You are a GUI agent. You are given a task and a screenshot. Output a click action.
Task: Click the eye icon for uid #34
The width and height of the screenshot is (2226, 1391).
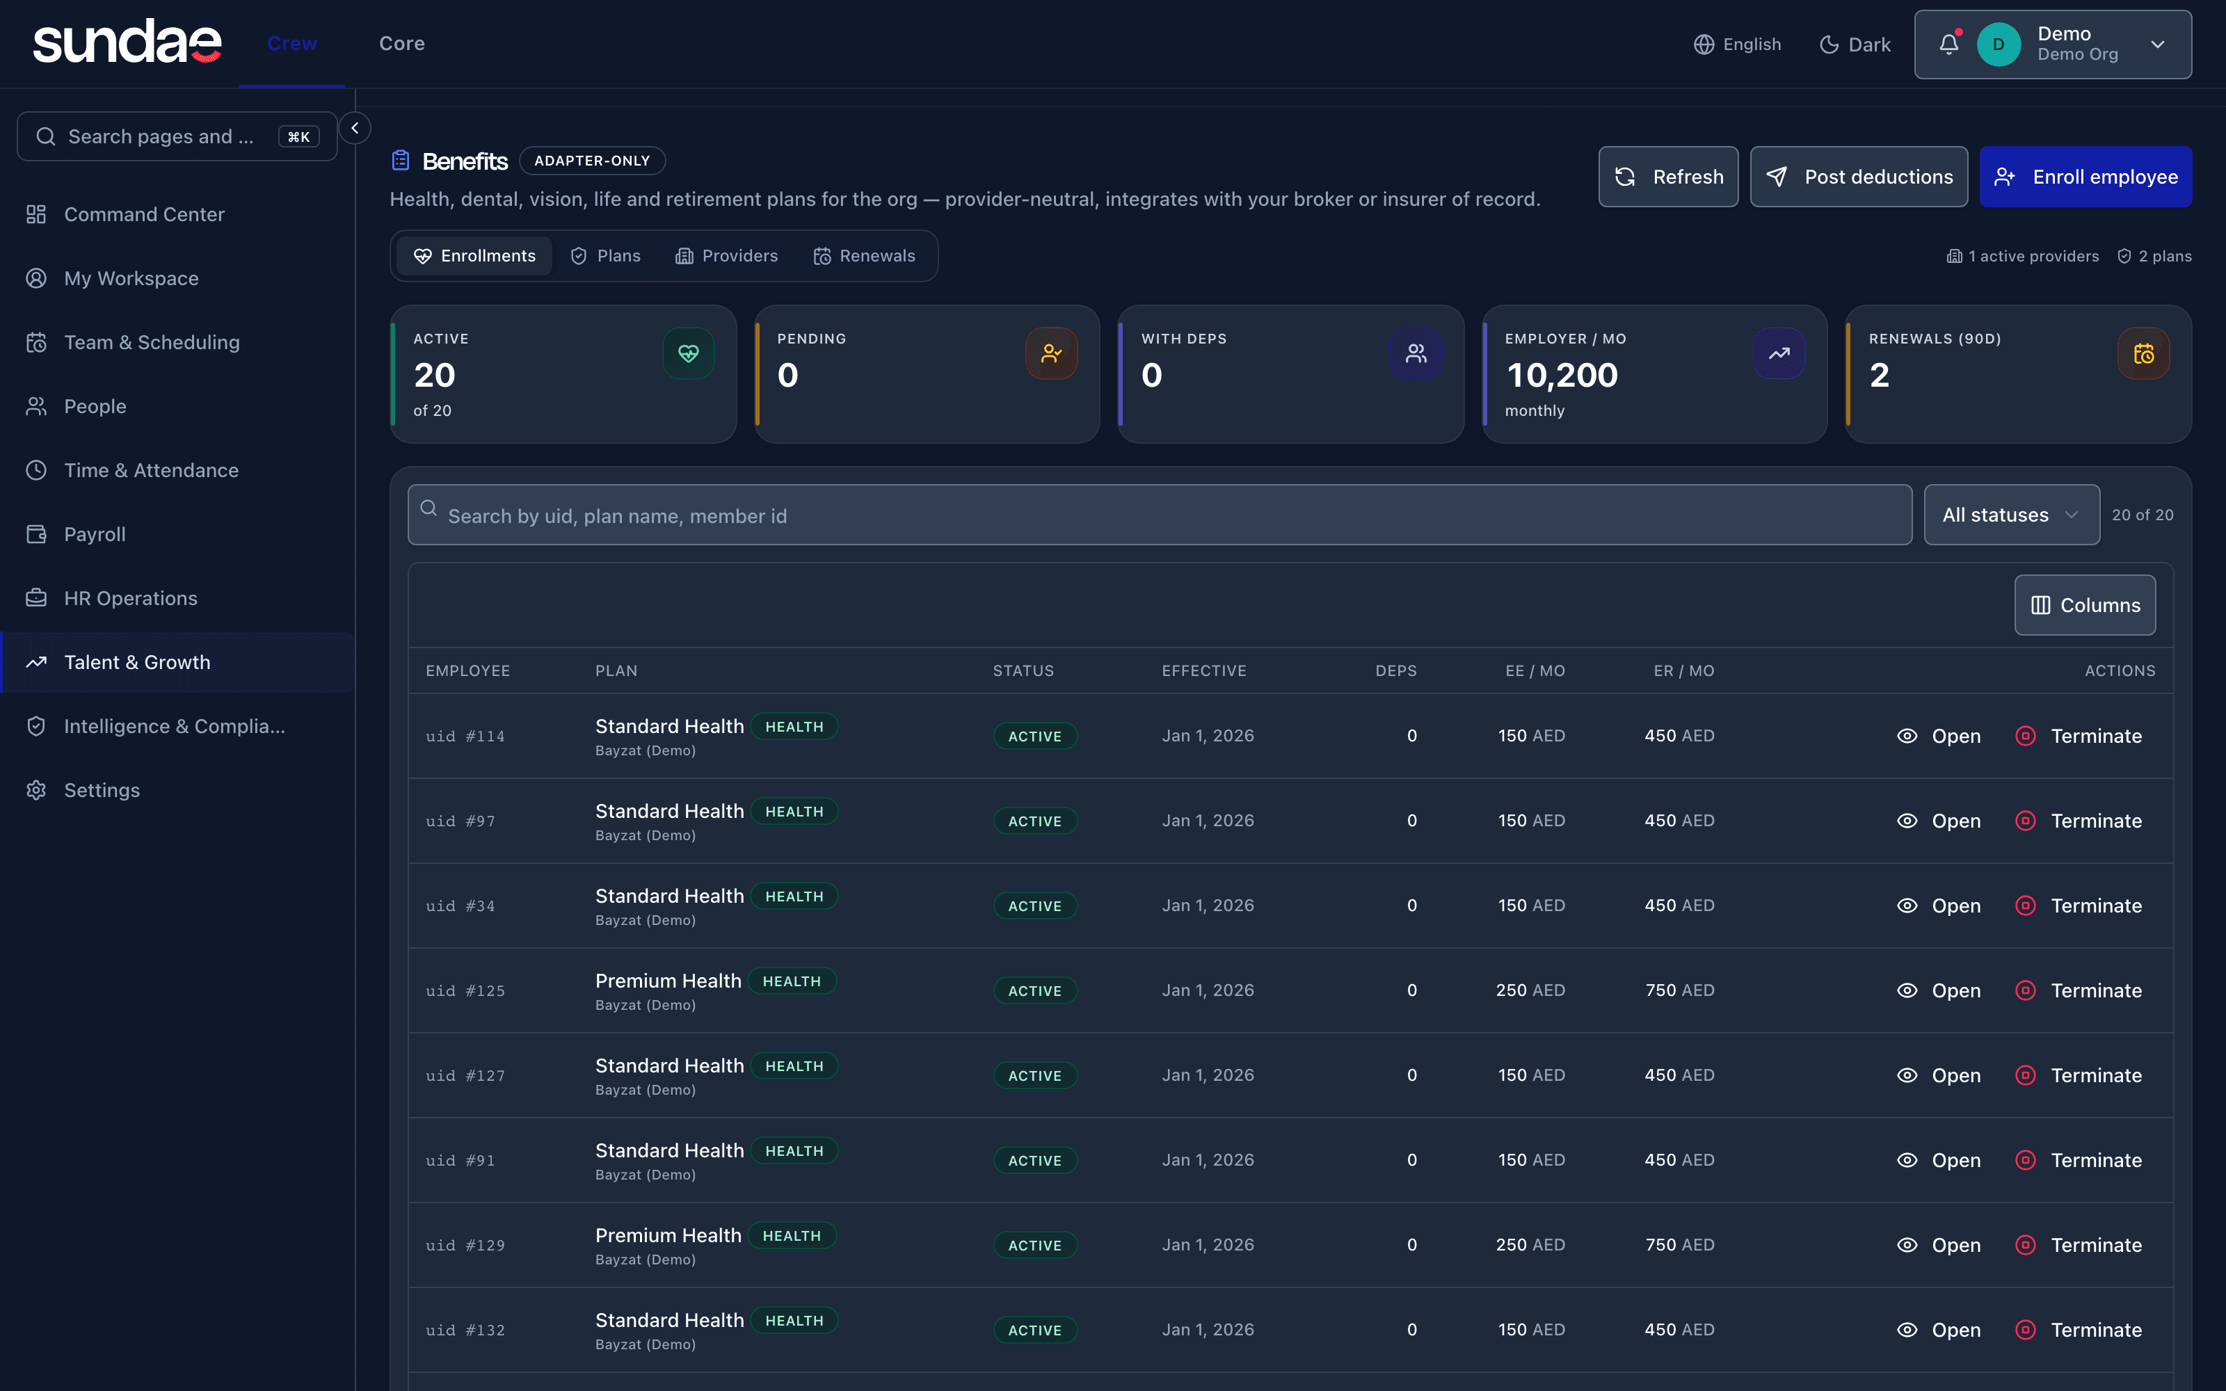click(1907, 906)
